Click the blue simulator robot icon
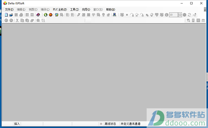The height and width of the screenshot is (128, 208). (x=114, y=14)
